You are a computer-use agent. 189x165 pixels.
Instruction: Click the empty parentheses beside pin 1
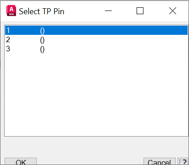pyautogui.click(x=42, y=31)
